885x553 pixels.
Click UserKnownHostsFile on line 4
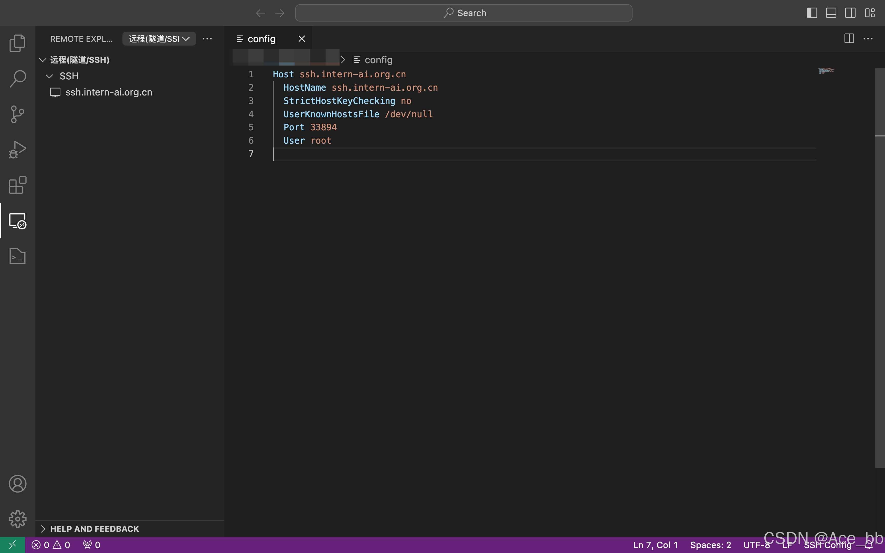[x=331, y=114]
